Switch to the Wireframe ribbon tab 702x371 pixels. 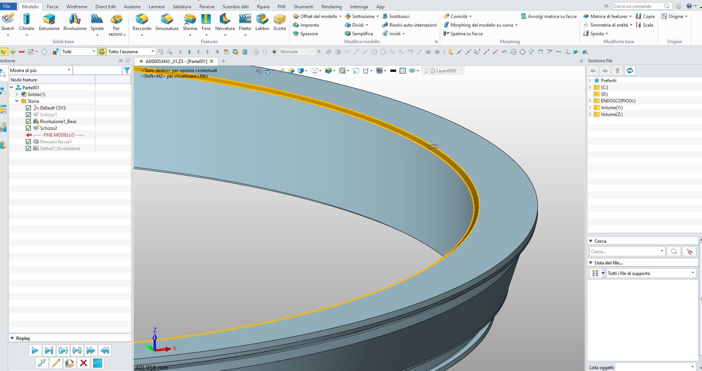pos(77,7)
